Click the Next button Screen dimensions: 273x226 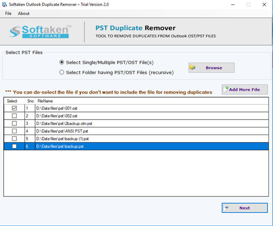tap(244, 208)
